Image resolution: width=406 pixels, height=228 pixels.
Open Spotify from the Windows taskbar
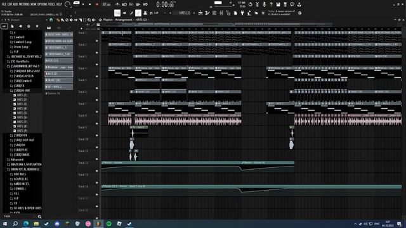[x=108, y=224]
